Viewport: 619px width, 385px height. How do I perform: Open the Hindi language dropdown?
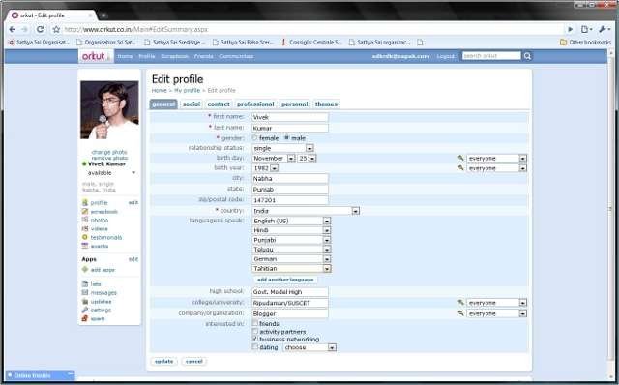[291, 230]
